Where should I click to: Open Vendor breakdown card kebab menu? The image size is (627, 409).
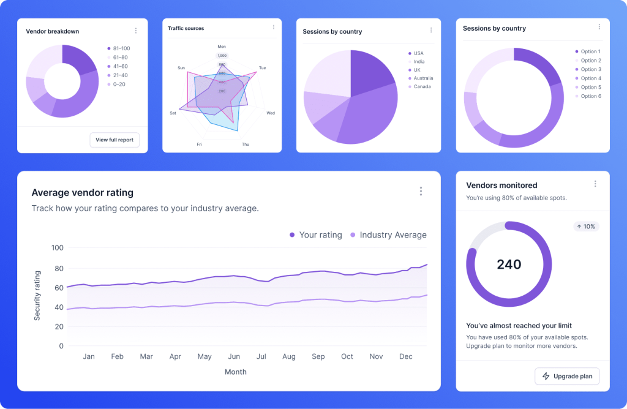coord(136,31)
